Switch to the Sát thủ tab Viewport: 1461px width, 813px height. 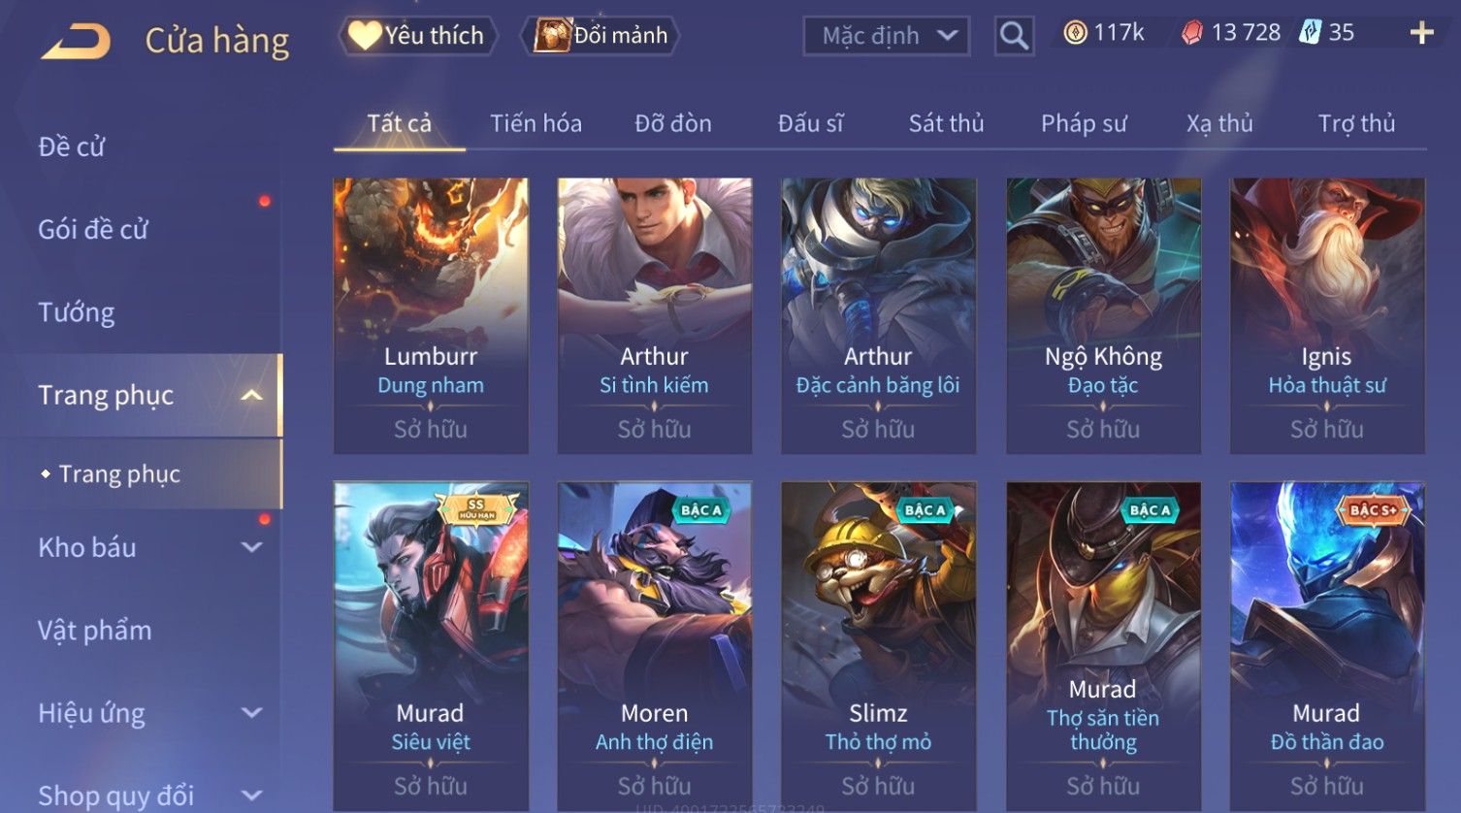click(x=946, y=123)
